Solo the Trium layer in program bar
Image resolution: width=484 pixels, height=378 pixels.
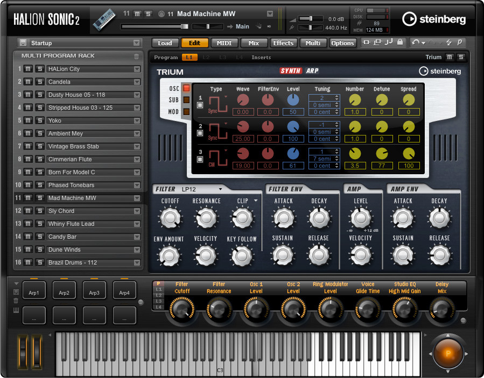click(x=461, y=57)
